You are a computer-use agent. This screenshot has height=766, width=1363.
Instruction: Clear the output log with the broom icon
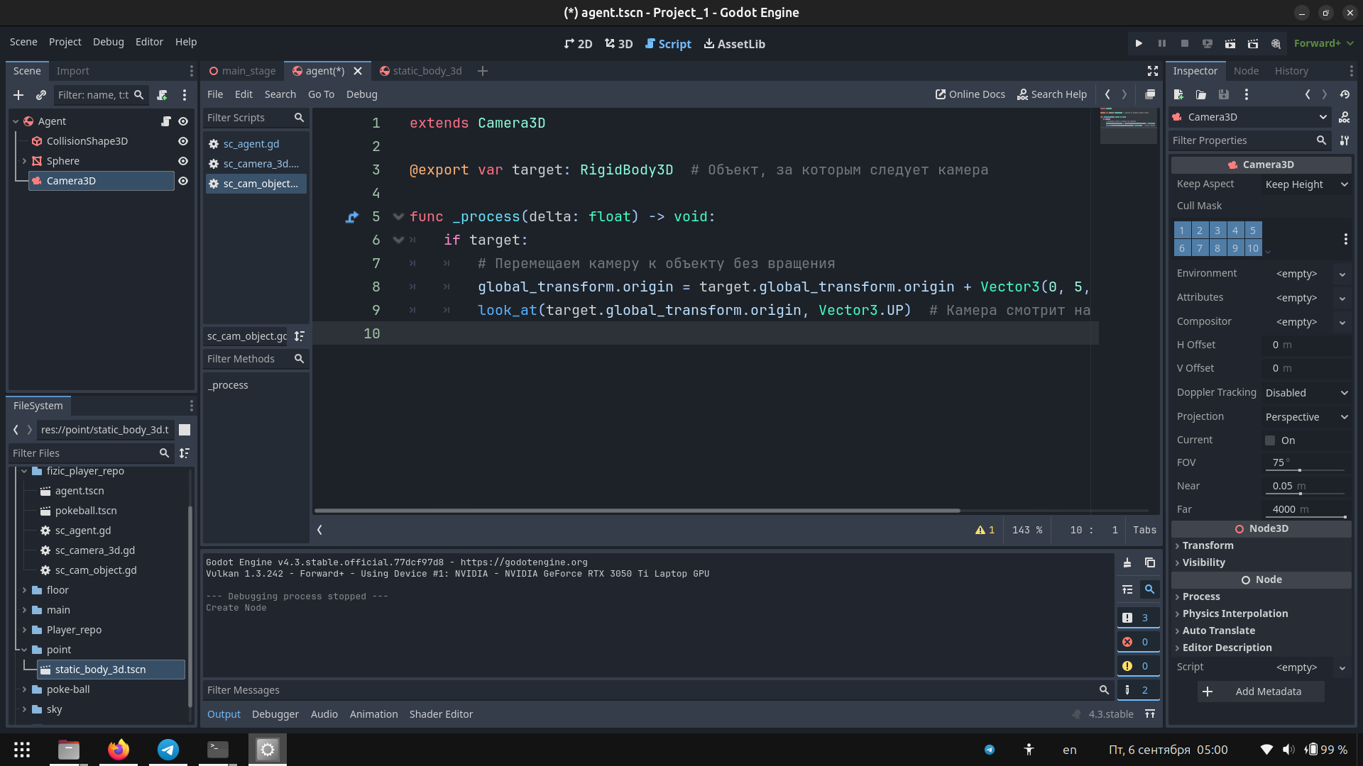pyautogui.click(x=1127, y=562)
